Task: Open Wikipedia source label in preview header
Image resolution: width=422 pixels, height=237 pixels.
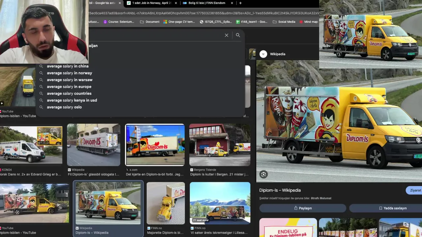Action: tap(278, 54)
